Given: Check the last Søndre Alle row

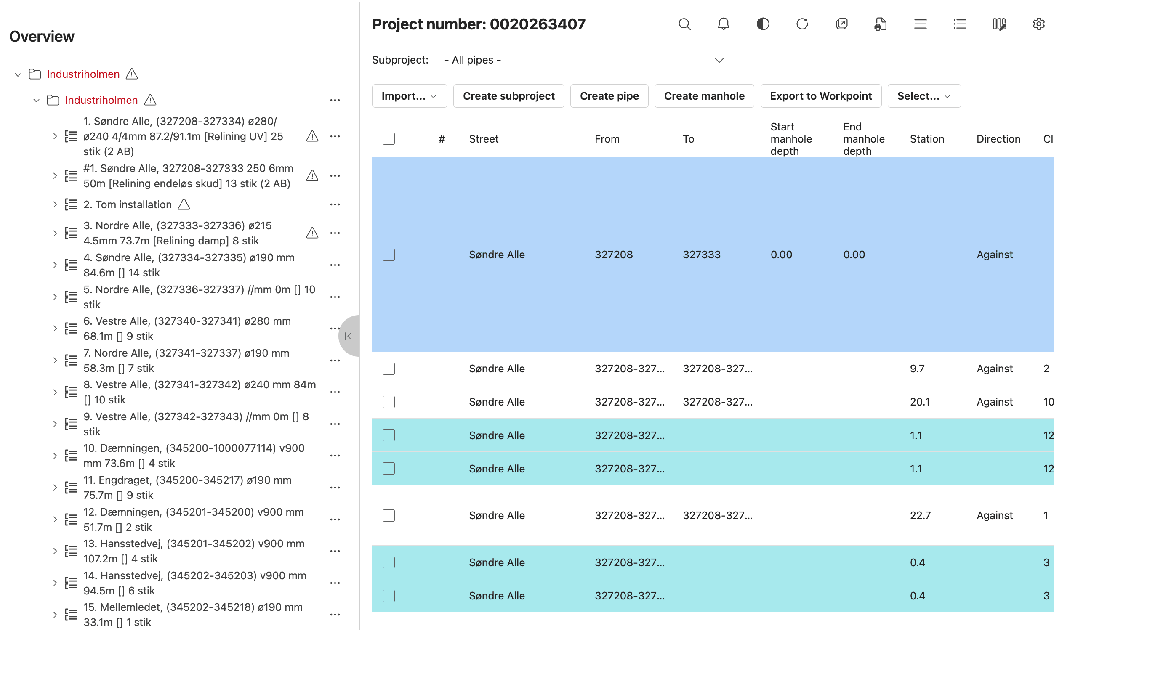Looking at the screenshot, I should pyautogui.click(x=389, y=596).
